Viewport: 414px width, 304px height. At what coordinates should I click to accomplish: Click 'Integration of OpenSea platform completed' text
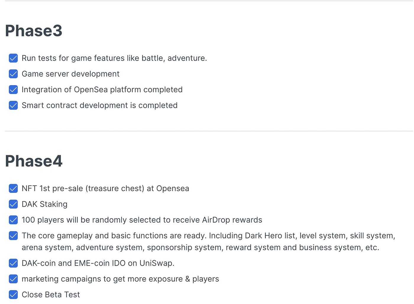102,90
